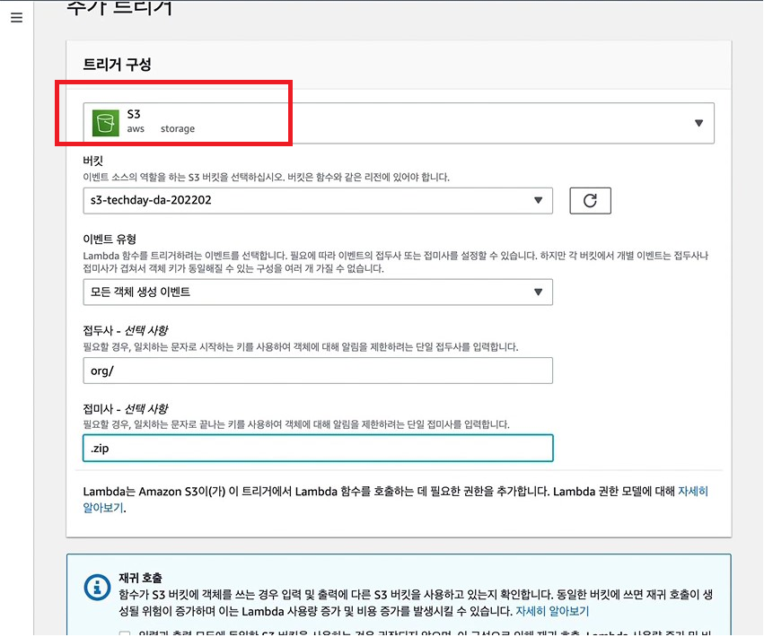Click the 재귀 호출 heading

pyautogui.click(x=140, y=578)
